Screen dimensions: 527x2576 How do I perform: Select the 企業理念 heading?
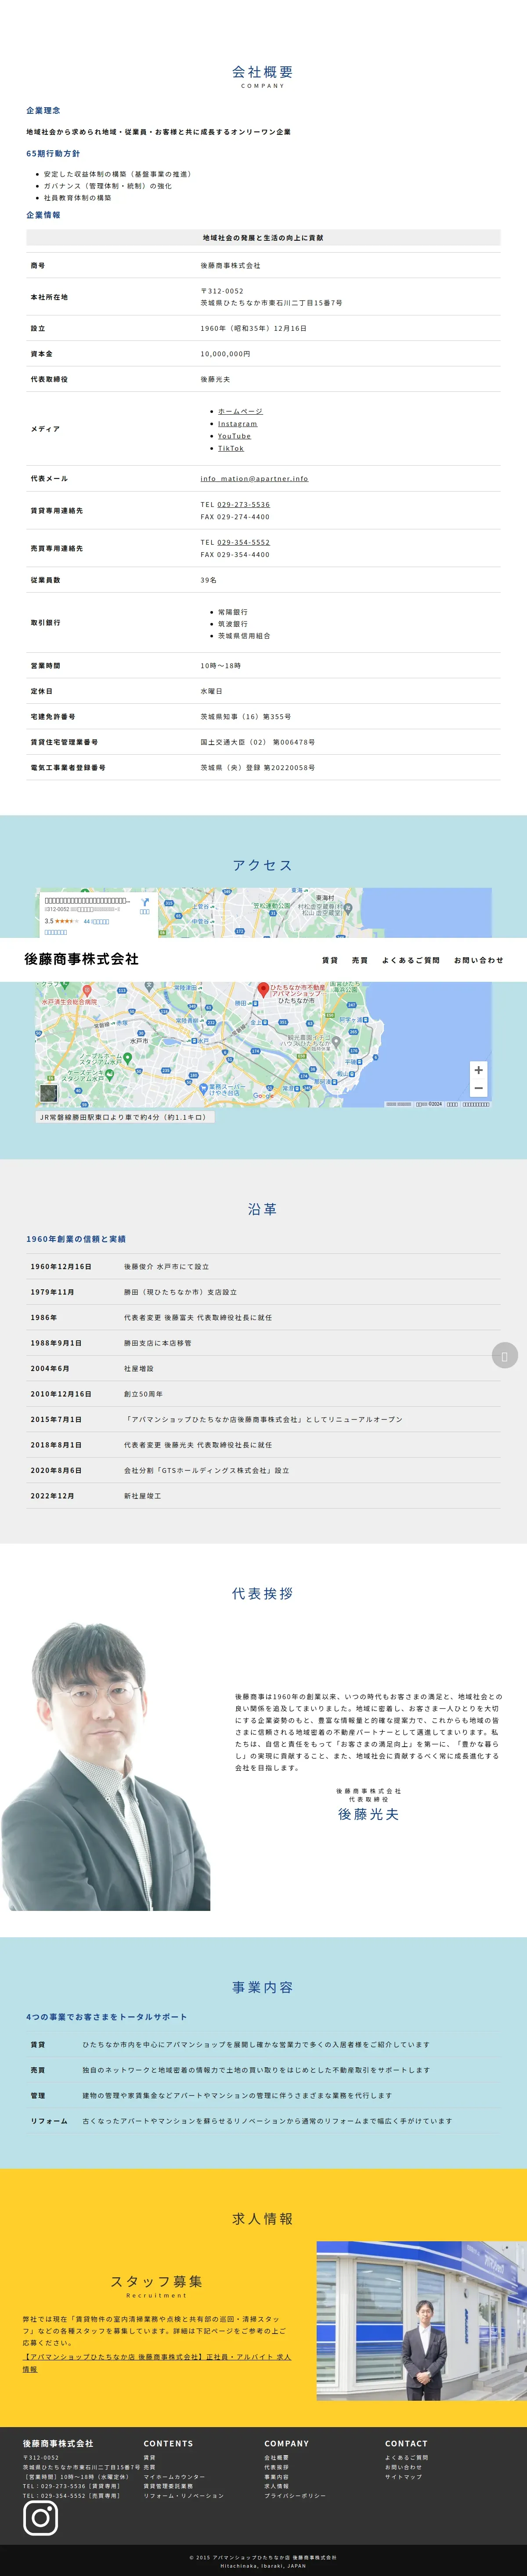[x=43, y=111]
